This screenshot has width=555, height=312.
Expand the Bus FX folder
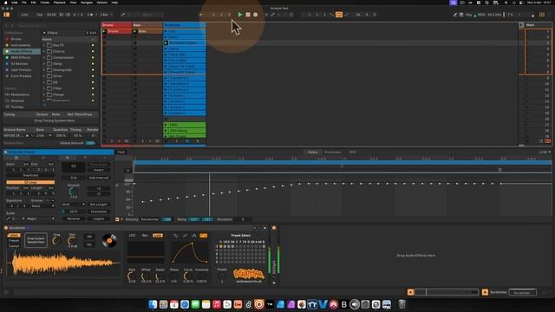(44, 45)
